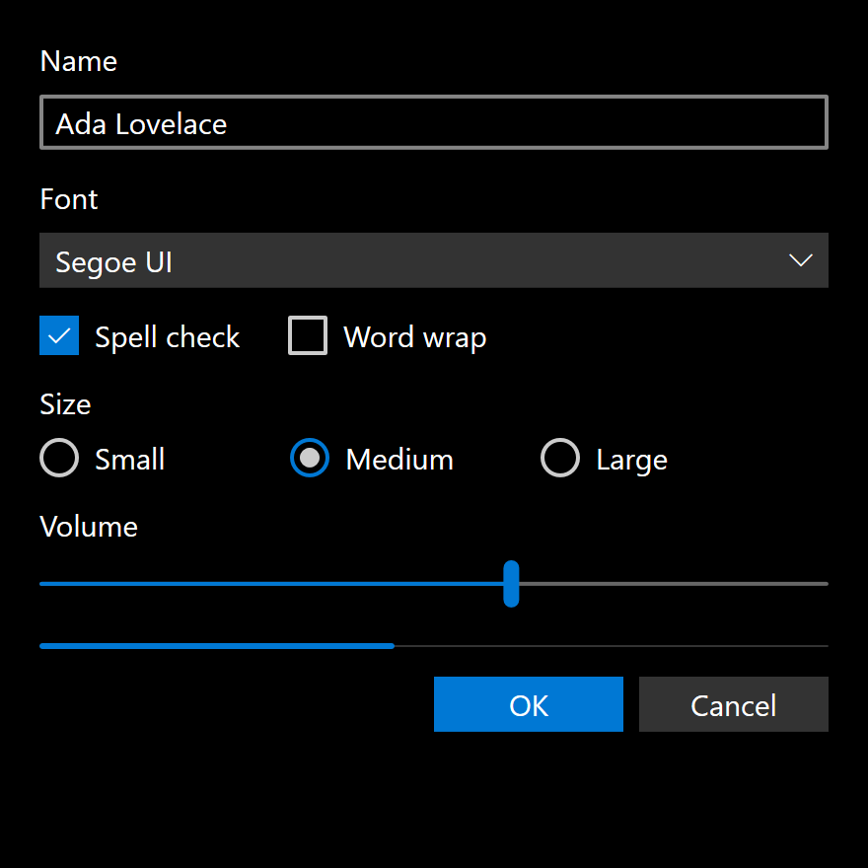Click the Cancel button
The image size is (868, 868).
(x=734, y=704)
